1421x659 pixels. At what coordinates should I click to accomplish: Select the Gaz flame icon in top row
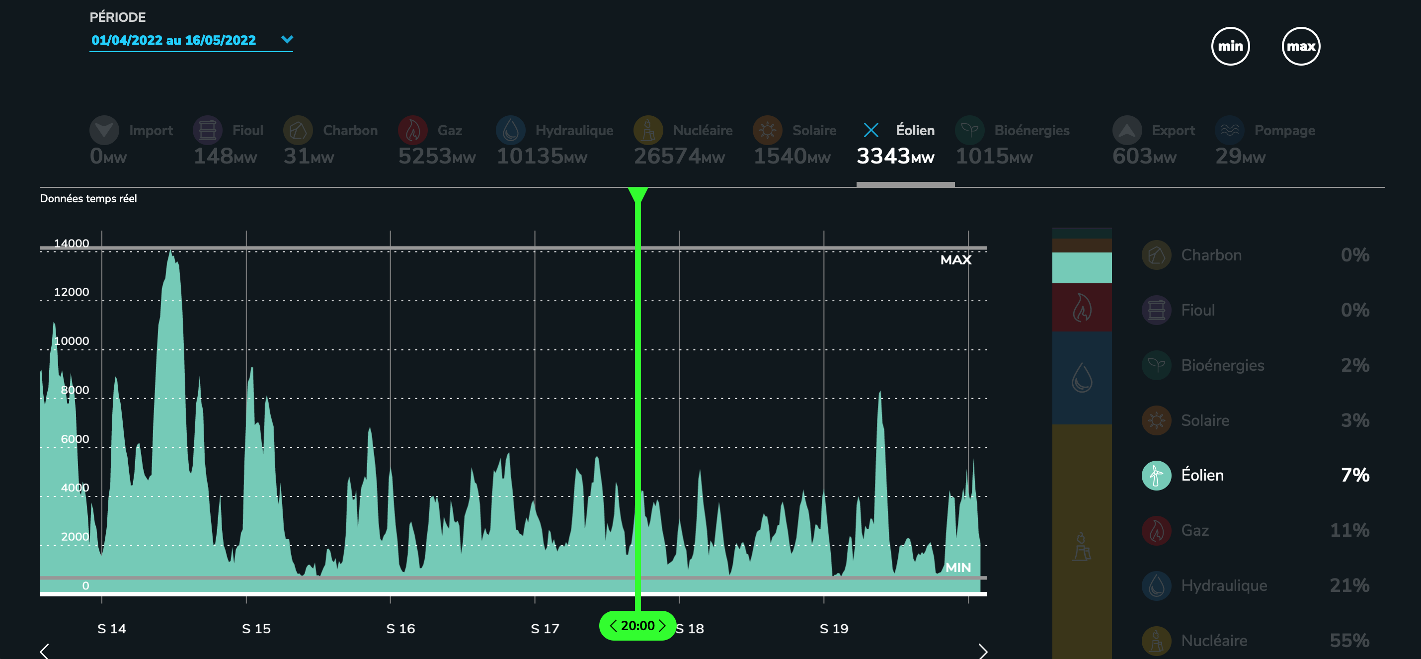point(412,130)
